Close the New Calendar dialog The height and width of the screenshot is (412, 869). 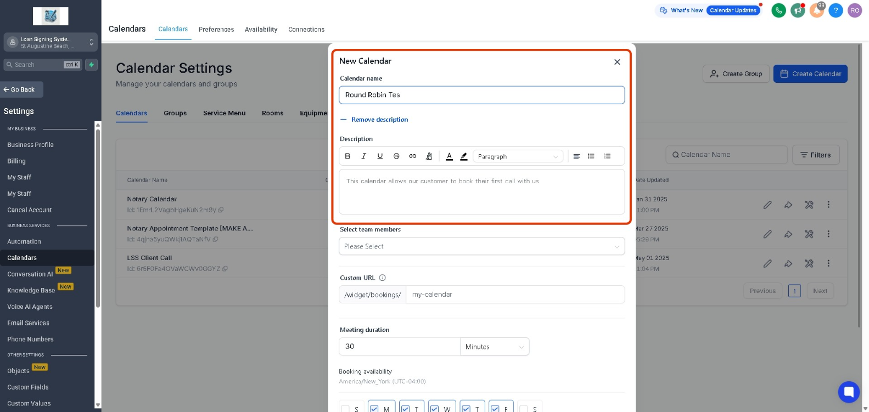pyautogui.click(x=617, y=62)
